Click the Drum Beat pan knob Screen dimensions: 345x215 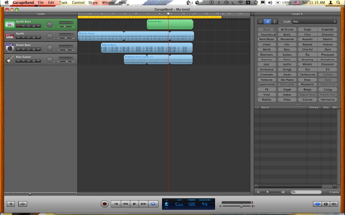pyautogui.click(x=50, y=48)
